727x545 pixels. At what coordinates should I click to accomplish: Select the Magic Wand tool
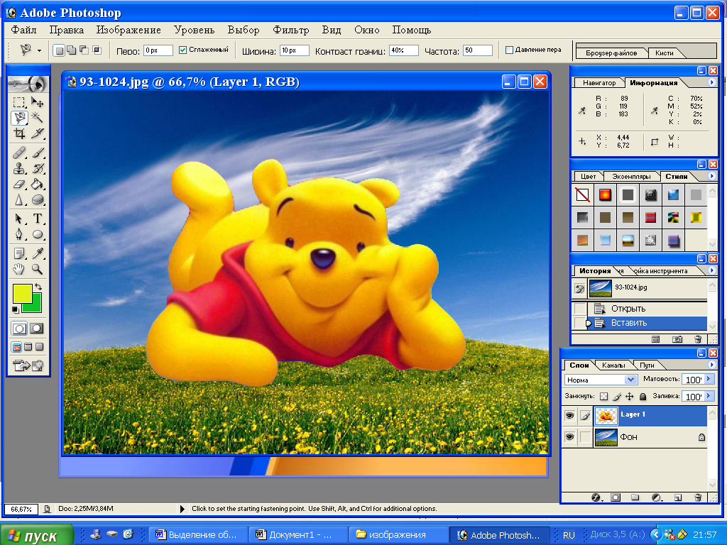37,117
